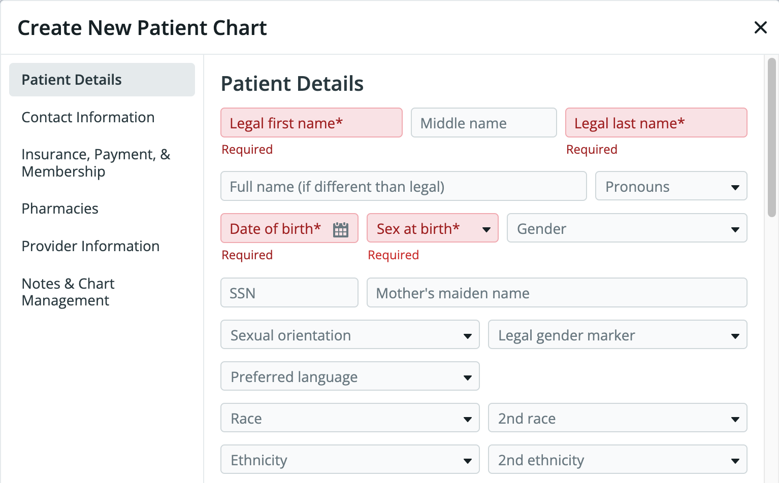Open Notes & Chart Management section
This screenshot has height=483, width=779.
[x=68, y=292]
